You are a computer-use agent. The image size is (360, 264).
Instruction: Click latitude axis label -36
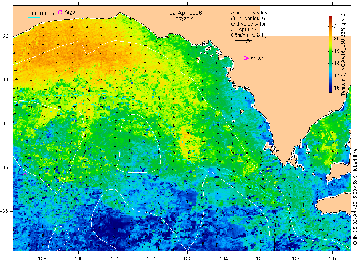(x=4, y=211)
